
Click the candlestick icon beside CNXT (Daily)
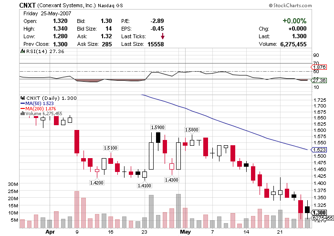click(22, 98)
